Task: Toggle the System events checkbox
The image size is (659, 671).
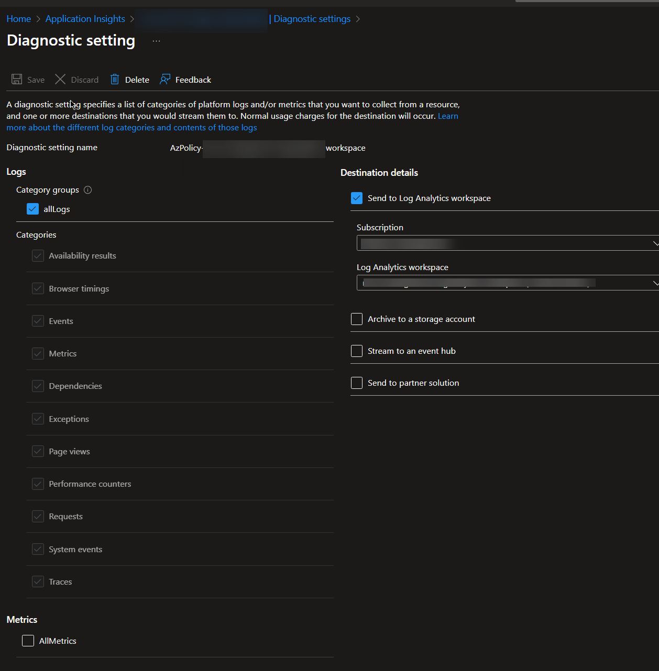Action: (x=38, y=550)
